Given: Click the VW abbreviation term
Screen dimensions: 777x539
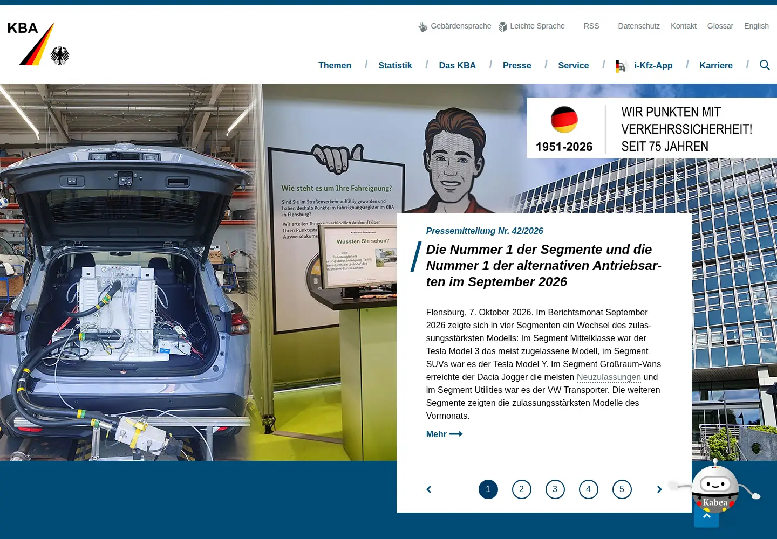Looking at the screenshot, I should click(x=554, y=390).
